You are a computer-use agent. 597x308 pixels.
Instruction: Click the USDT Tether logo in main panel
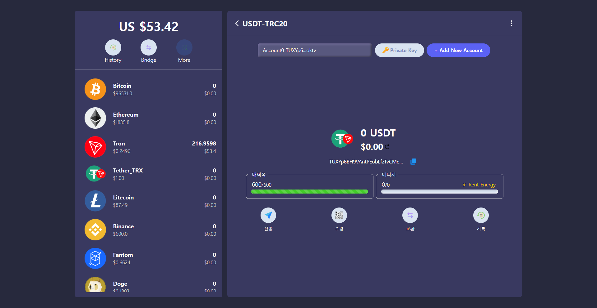click(x=342, y=139)
